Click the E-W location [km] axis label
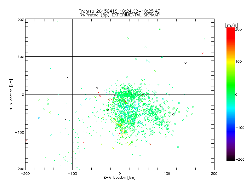The height and width of the screenshot is (189, 252). [x=119, y=177]
